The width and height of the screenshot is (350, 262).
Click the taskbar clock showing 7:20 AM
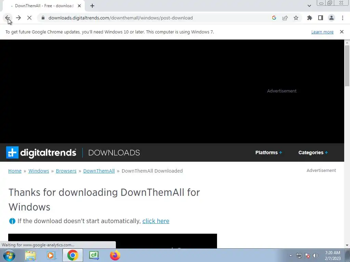tap(333, 256)
